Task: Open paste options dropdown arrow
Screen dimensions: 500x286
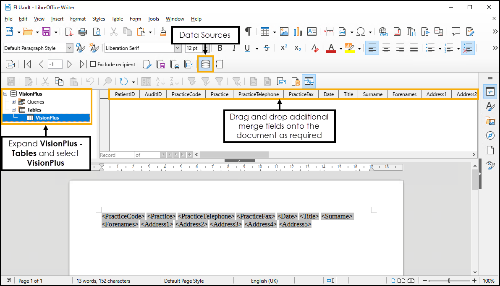Action: [150, 32]
